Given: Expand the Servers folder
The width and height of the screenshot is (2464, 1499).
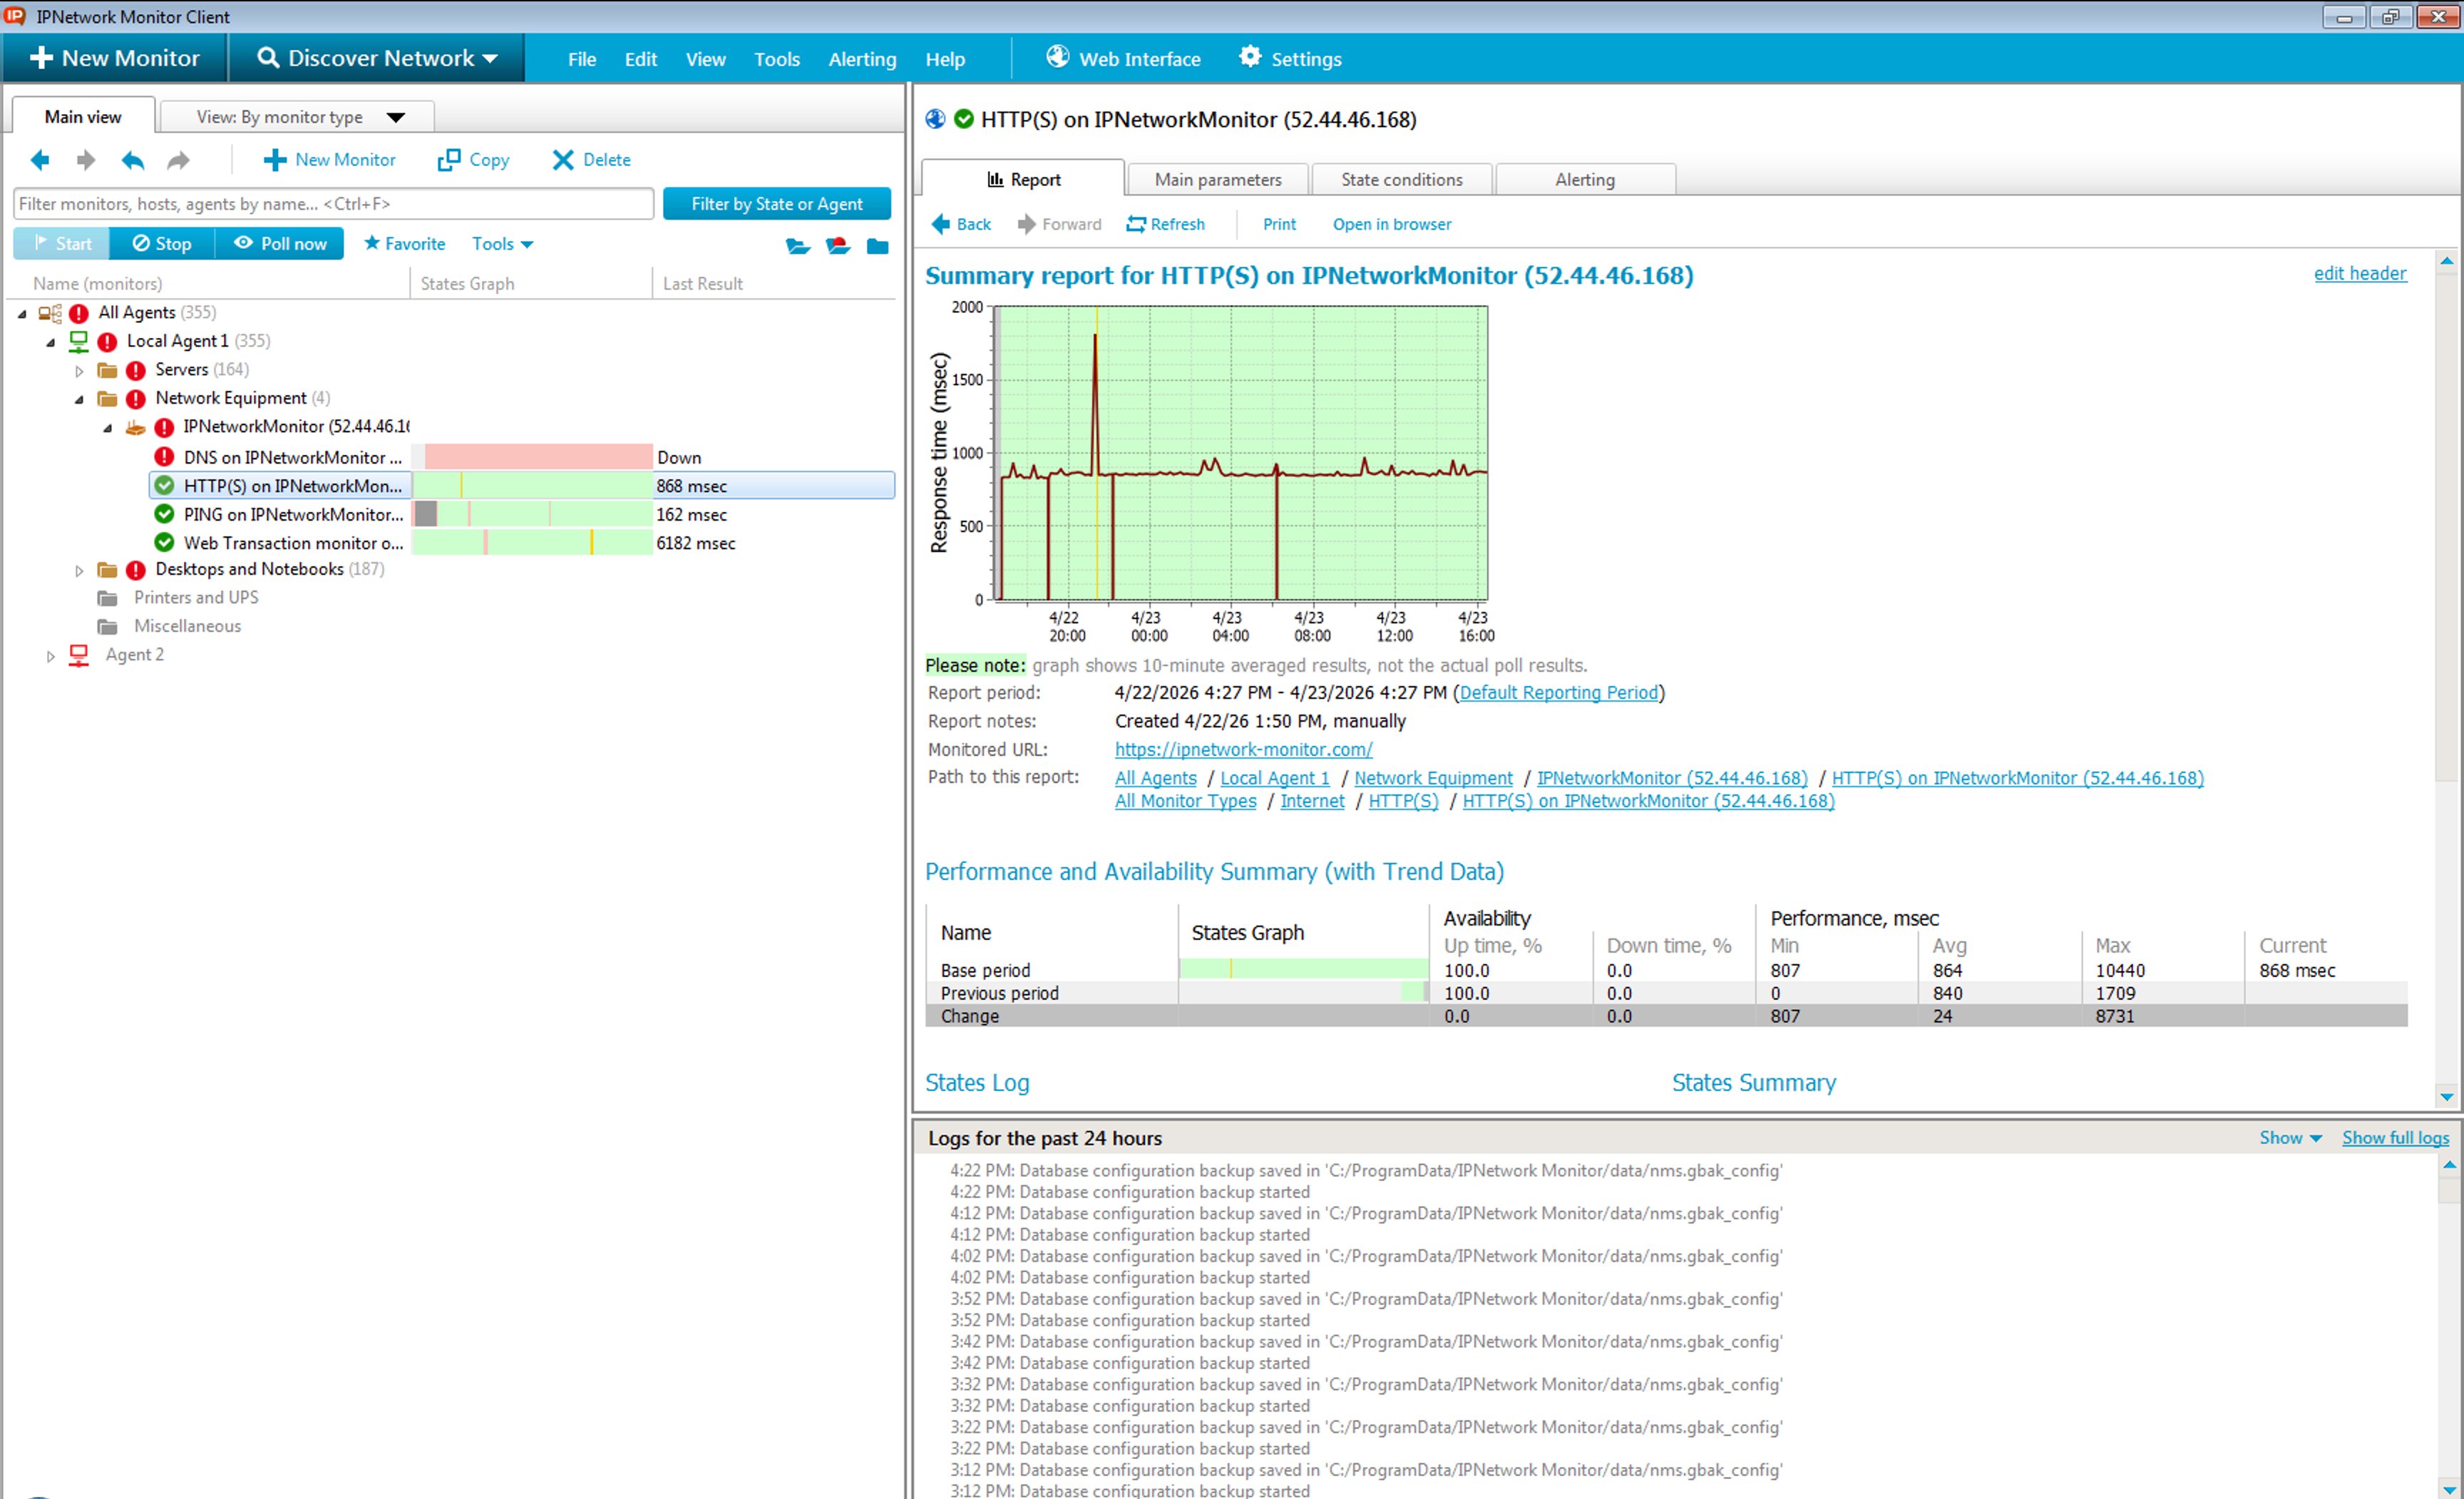Looking at the screenshot, I should click(x=79, y=371).
